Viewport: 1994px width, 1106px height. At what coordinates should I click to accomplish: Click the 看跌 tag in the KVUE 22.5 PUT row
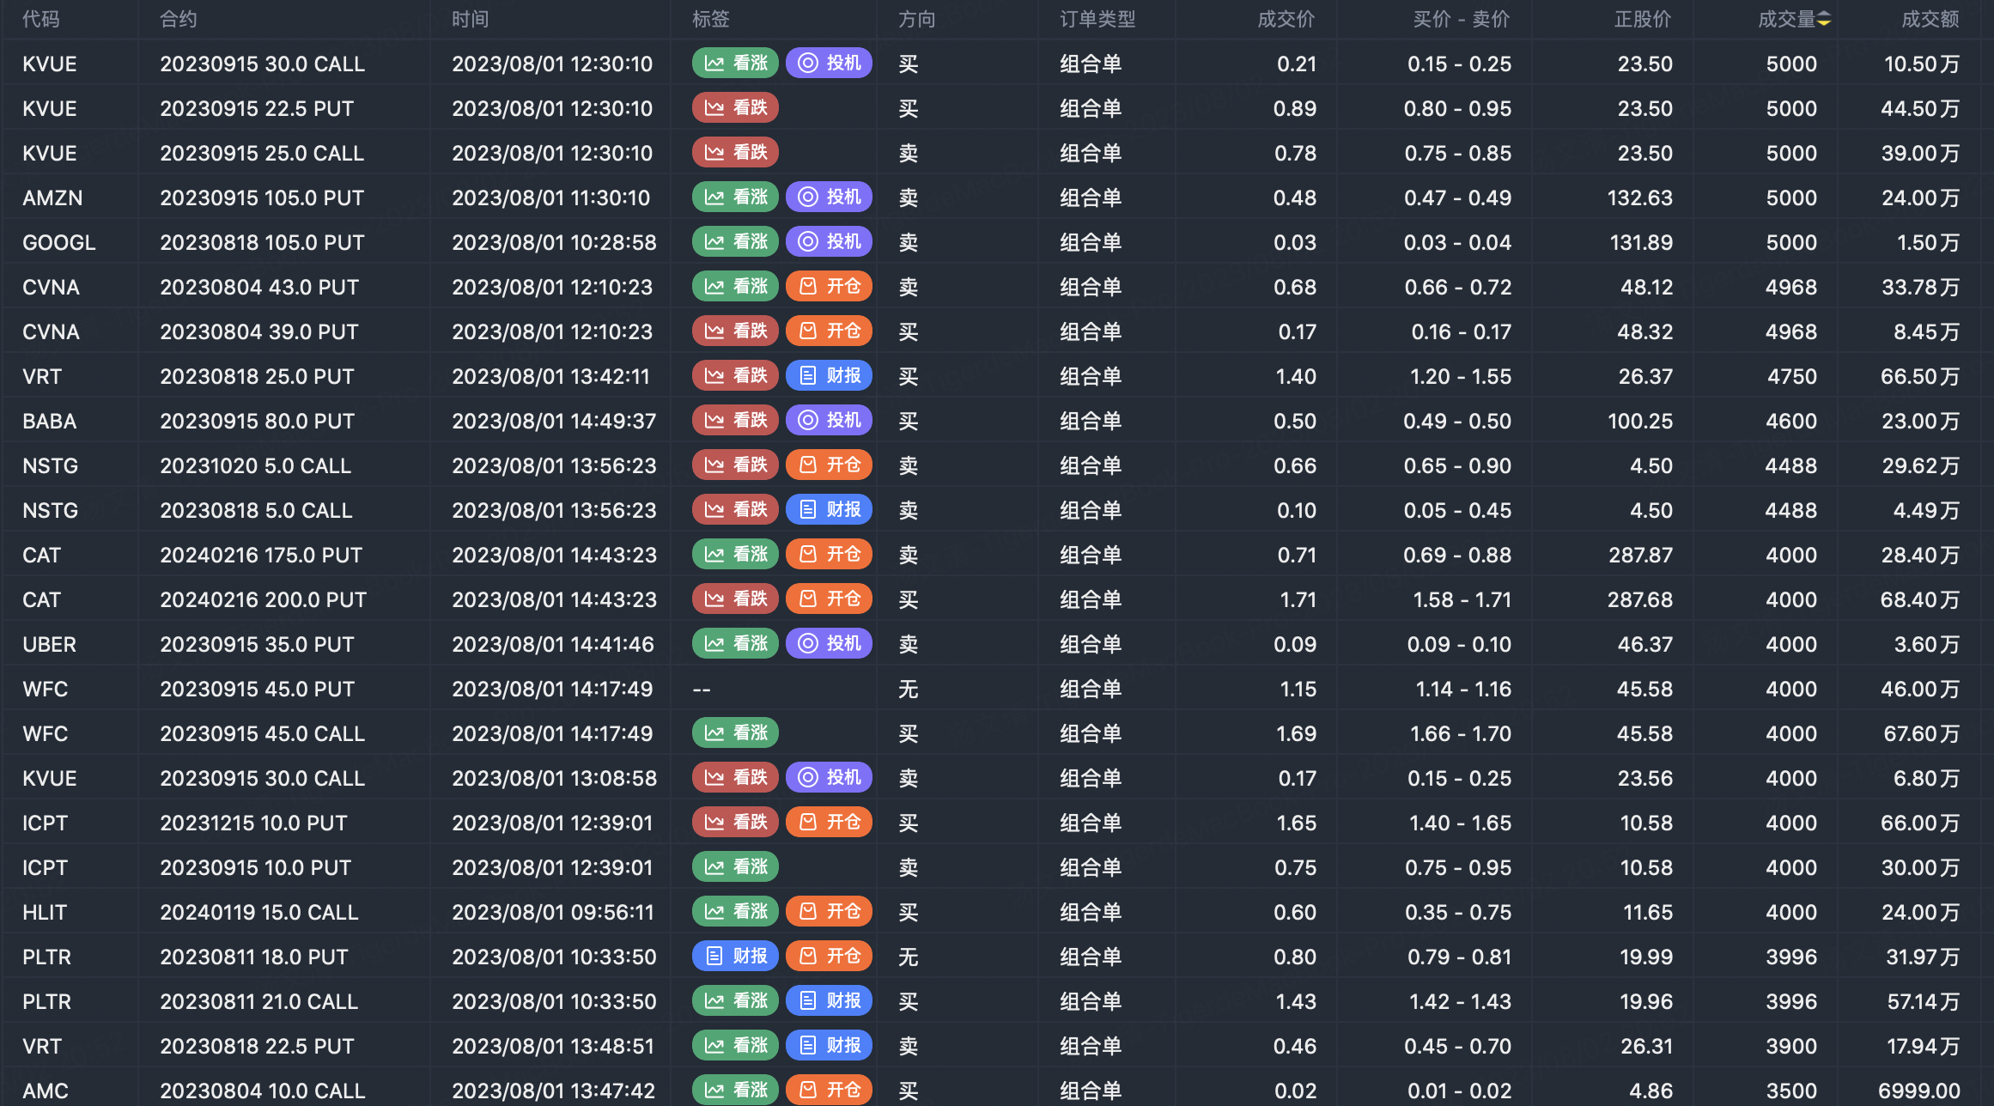tap(736, 107)
